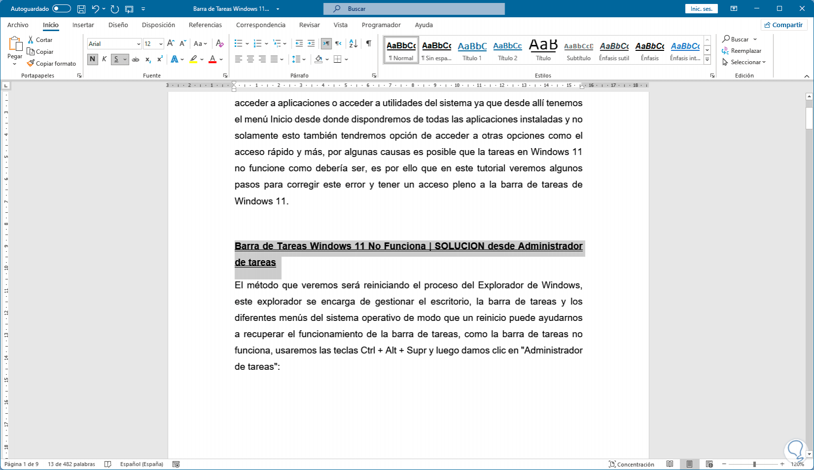The width and height of the screenshot is (814, 470).
Task: Toggle underline (S) formatting
Action: click(x=116, y=59)
